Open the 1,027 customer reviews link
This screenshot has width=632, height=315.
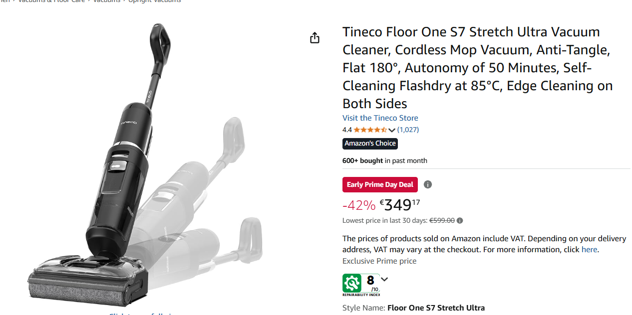[x=408, y=130]
